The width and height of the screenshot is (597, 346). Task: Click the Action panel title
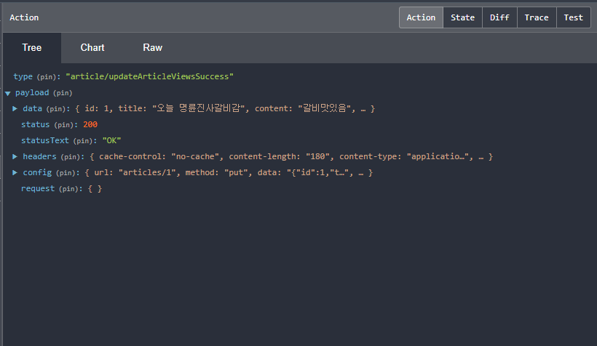click(24, 17)
